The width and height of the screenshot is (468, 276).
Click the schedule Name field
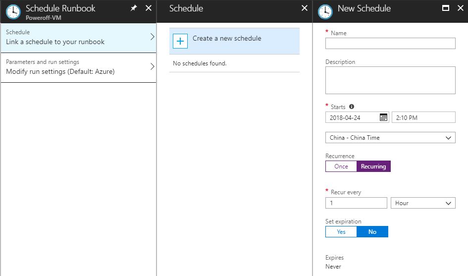pyautogui.click(x=390, y=43)
